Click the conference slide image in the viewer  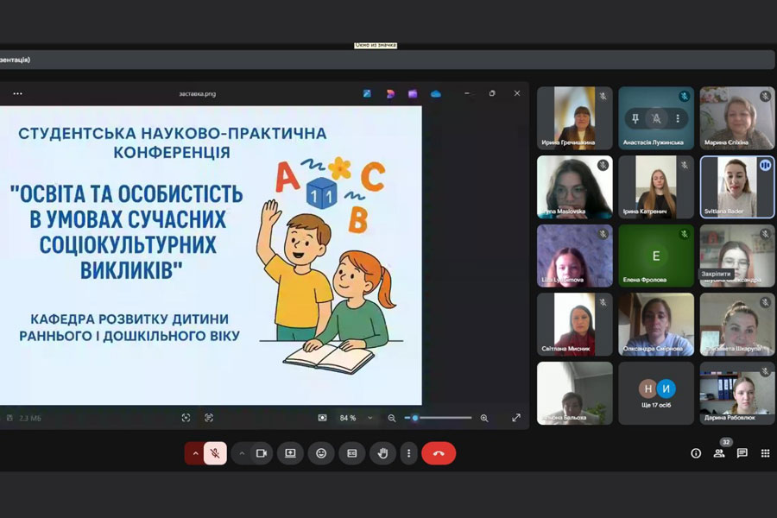[x=211, y=256]
